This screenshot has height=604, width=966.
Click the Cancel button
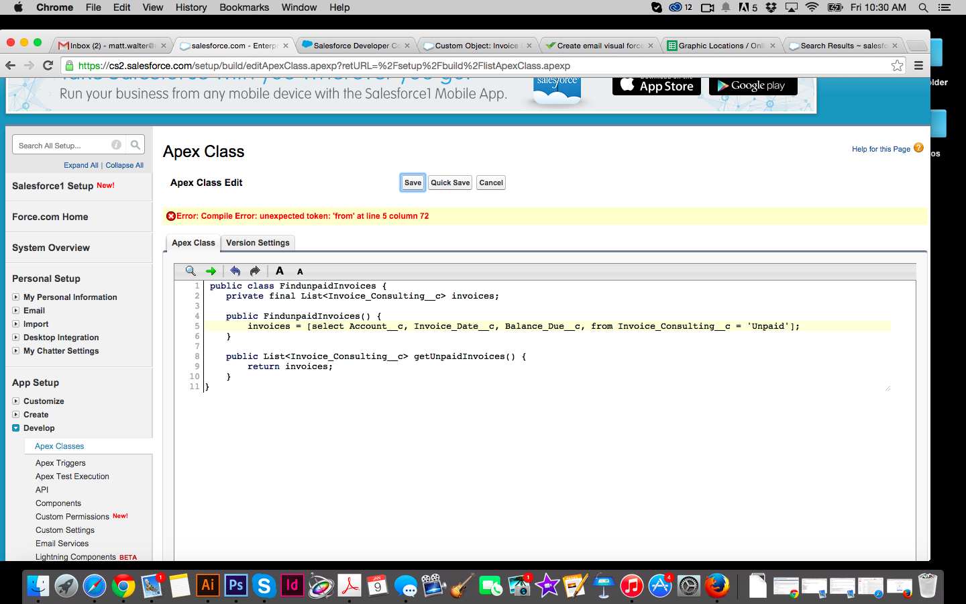491,183
